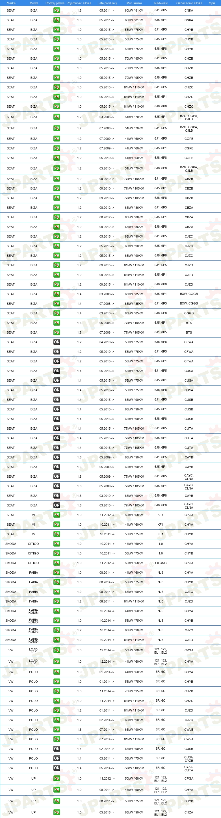
Task: Click '09.2012 ->' production date cell
Action: click(x=107, y=227)
